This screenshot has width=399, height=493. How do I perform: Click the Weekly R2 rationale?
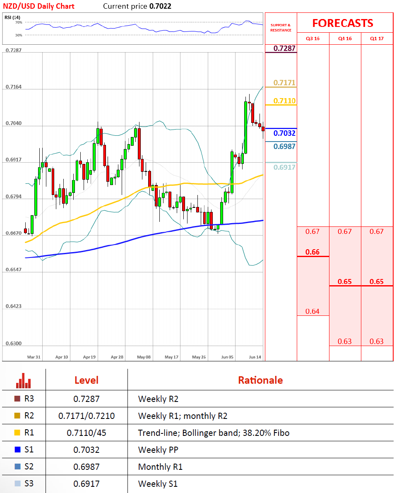click(x=158, y=399)
